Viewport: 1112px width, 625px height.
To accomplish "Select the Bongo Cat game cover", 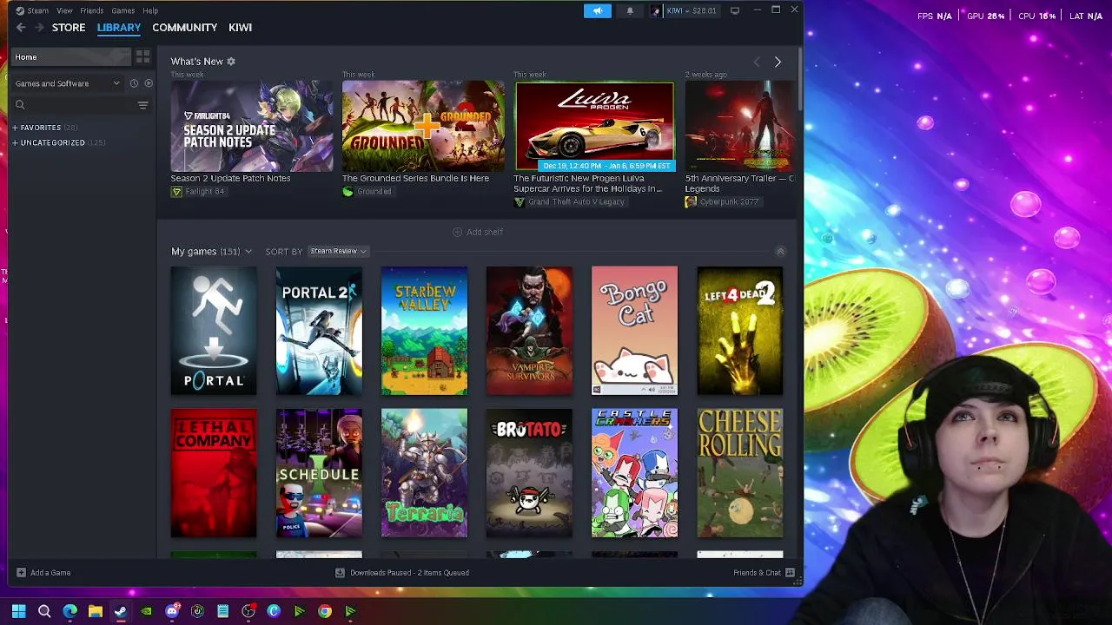I will [634, 331].
